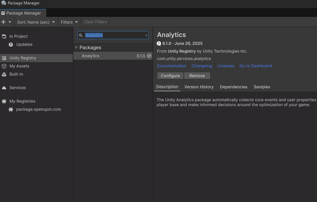
Task: Open the Filters dropdown
Action: click(x=69, y=22)
